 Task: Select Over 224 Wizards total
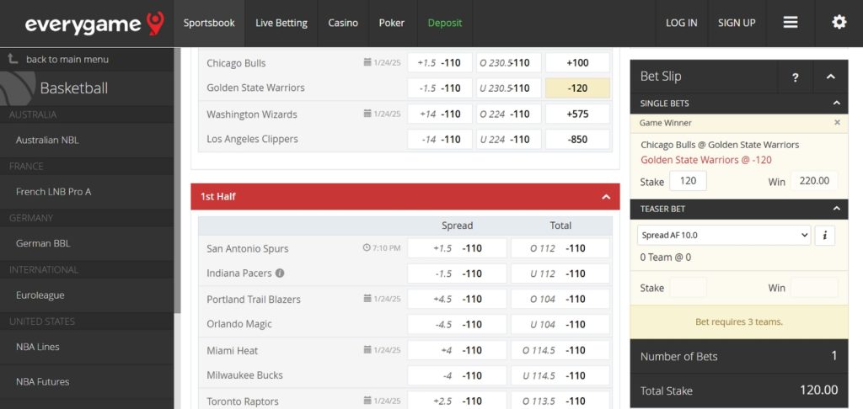coord(508,114)
